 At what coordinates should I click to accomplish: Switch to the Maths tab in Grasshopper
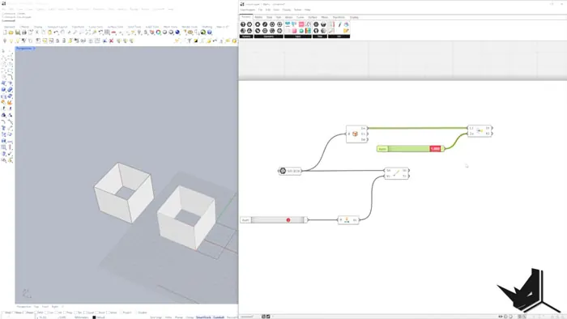click(258, 17)
